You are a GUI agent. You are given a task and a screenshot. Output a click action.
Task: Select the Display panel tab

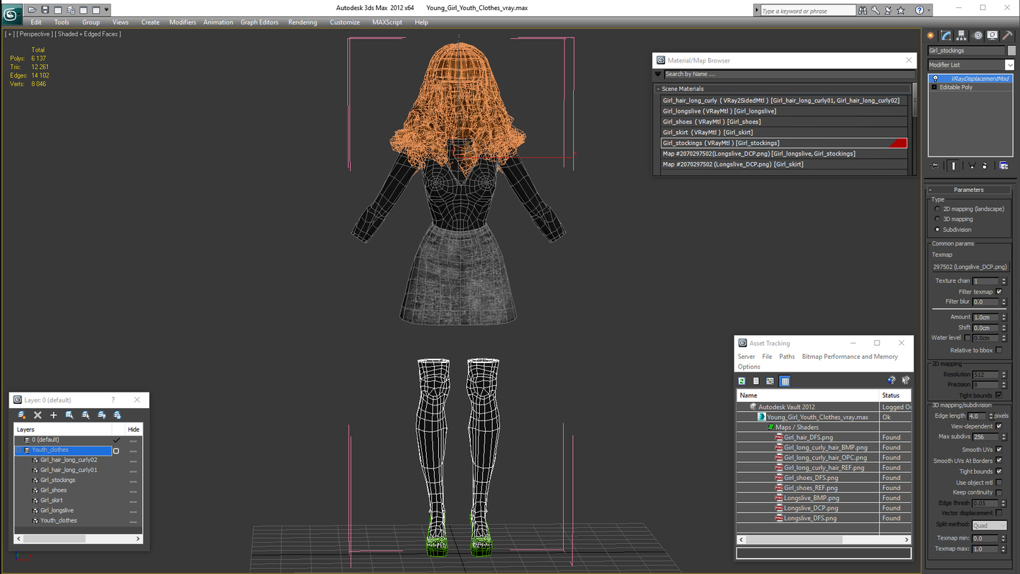[x=993, y=35]
